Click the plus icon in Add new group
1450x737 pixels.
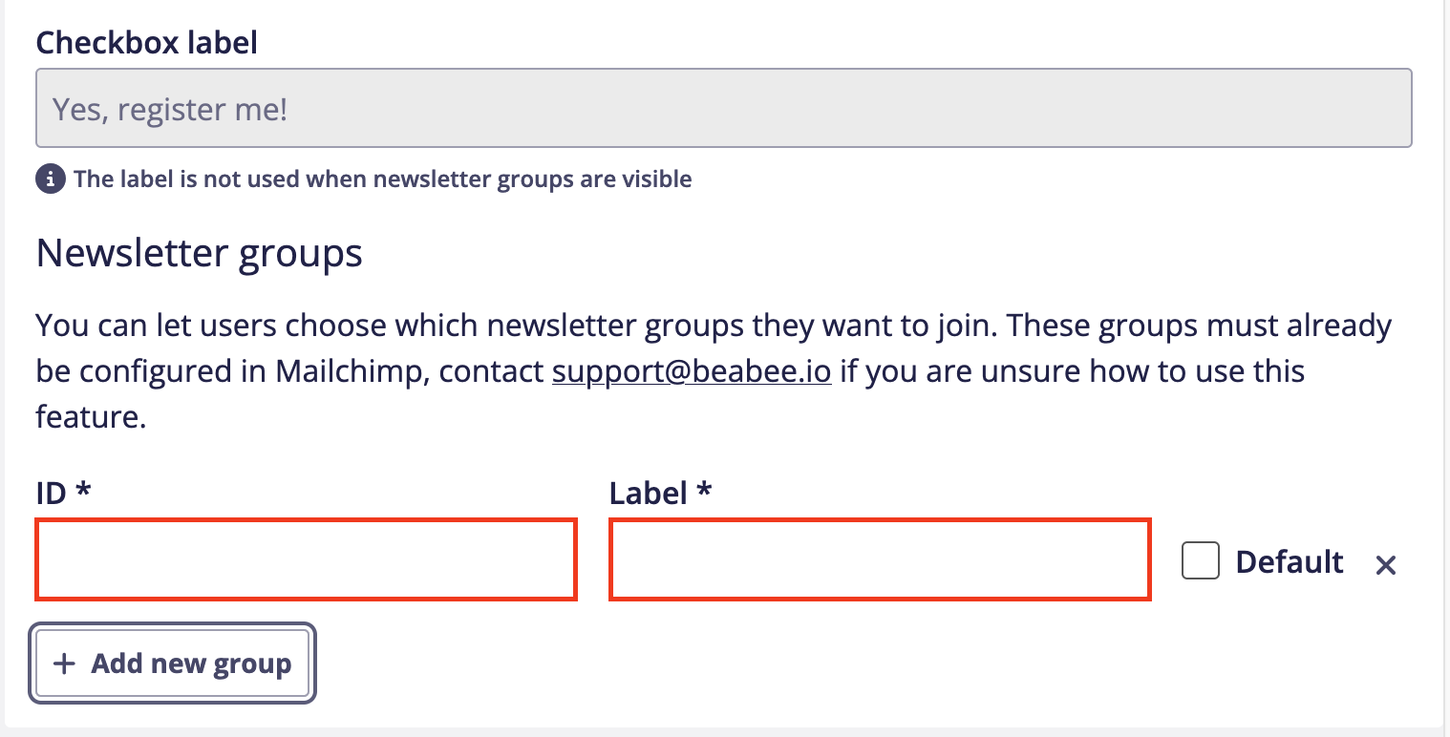click(64, 663)
